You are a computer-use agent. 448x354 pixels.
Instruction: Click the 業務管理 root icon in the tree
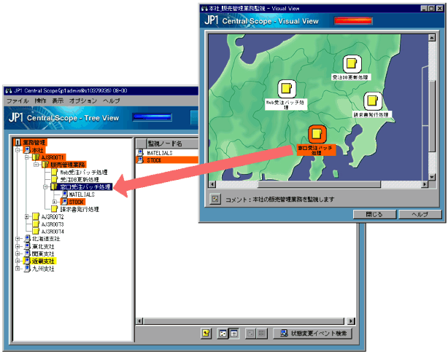(x=18, y=142)
